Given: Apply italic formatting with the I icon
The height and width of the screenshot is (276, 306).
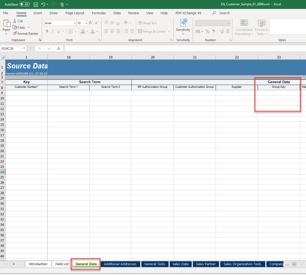Looking at the screenshot, I should (x=53, y=31).
